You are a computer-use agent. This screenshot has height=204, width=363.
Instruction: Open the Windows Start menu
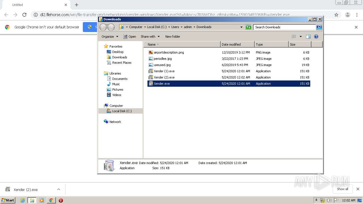(x=8, y=200)
